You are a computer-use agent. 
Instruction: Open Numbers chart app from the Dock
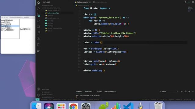116,106
